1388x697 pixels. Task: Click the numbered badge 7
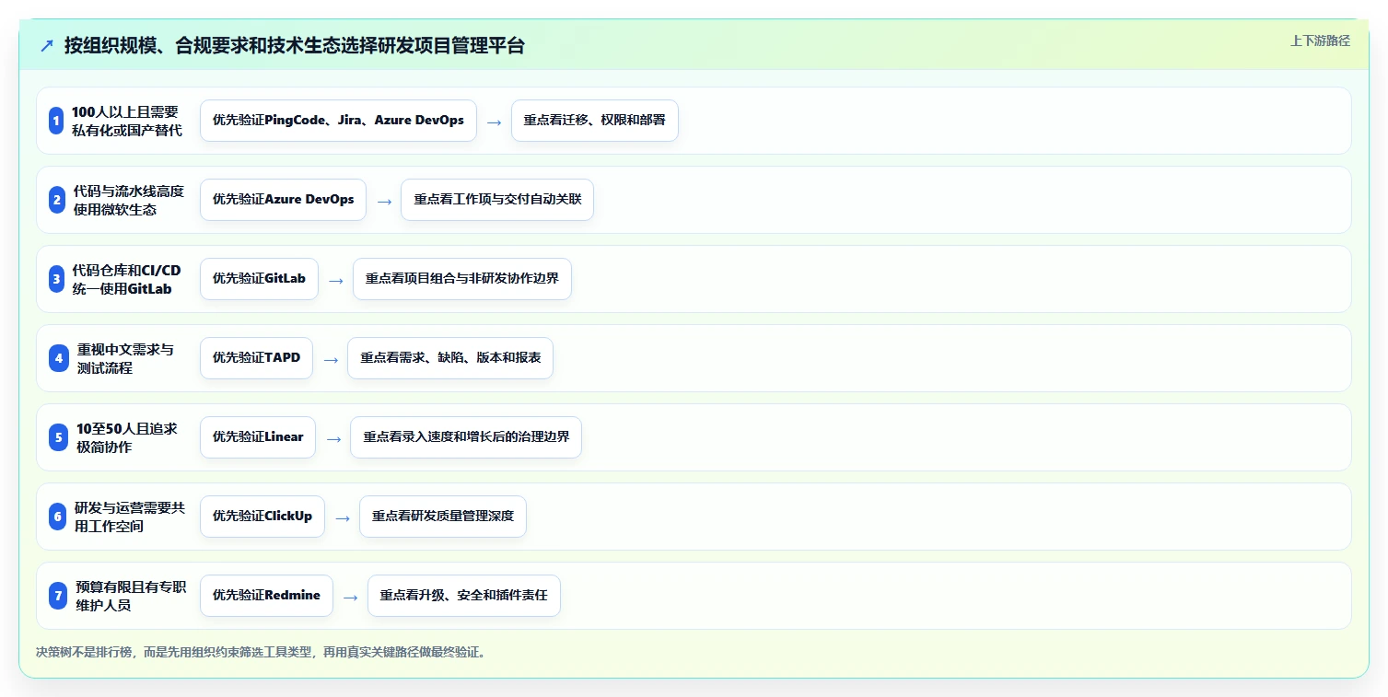pos(59,596)
